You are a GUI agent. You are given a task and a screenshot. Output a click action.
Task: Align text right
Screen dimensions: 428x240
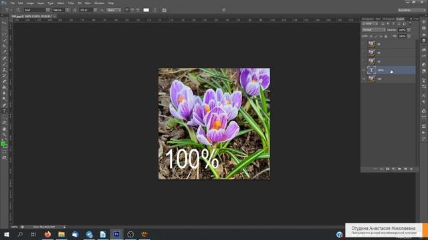pos(138,10)
